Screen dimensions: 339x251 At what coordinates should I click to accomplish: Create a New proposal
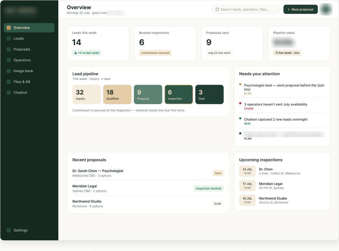pyautogui.click(x=300, y=9)
